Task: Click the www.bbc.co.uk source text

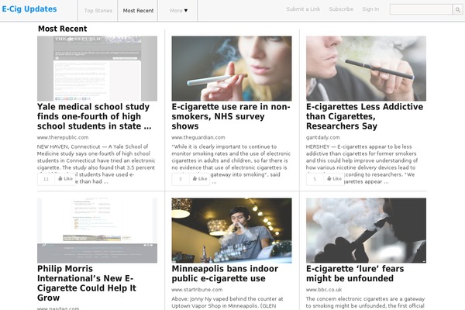Action: point(324,290)
